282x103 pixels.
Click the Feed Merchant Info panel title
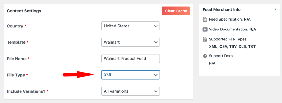[222, 10]
